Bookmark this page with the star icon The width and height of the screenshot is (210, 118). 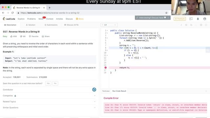point(166,13)
